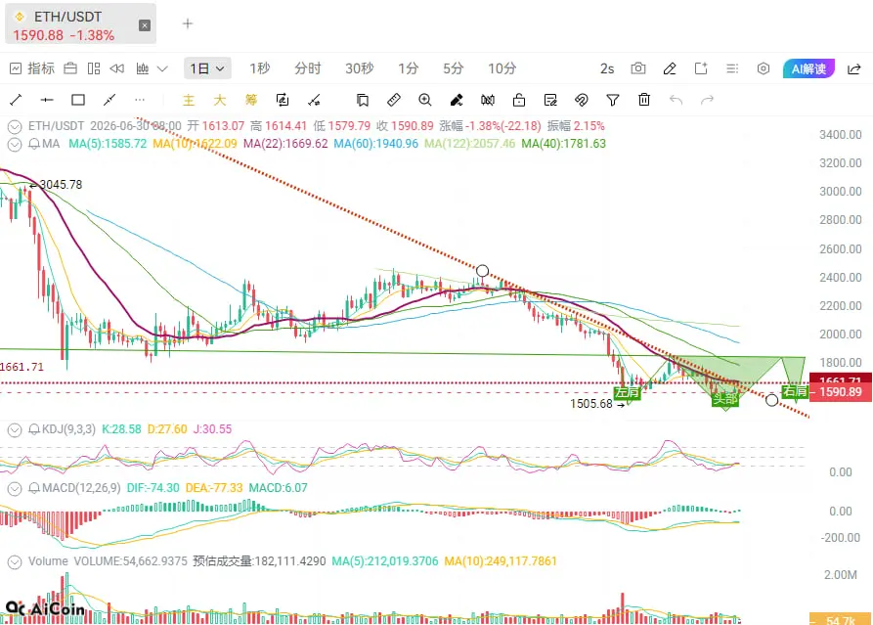
Task: Click the trendline handle beside 右肩
Action: click(x=771, y=400)
